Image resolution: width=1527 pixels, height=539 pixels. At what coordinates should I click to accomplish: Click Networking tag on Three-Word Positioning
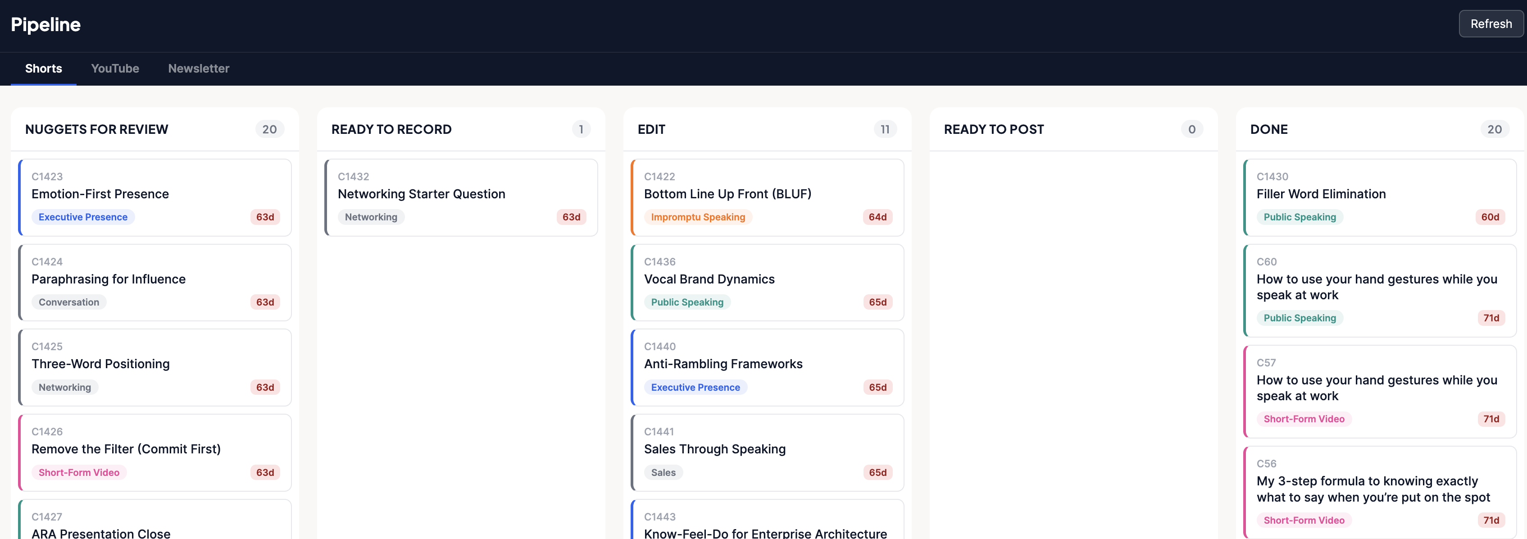[64, 387]
